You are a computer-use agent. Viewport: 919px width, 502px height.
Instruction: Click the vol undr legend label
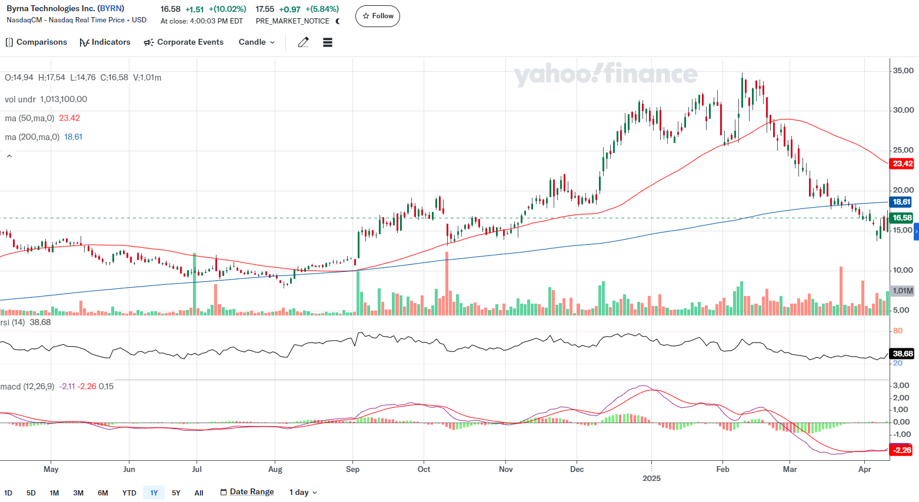pyautogui.click(x=20, y=99)
